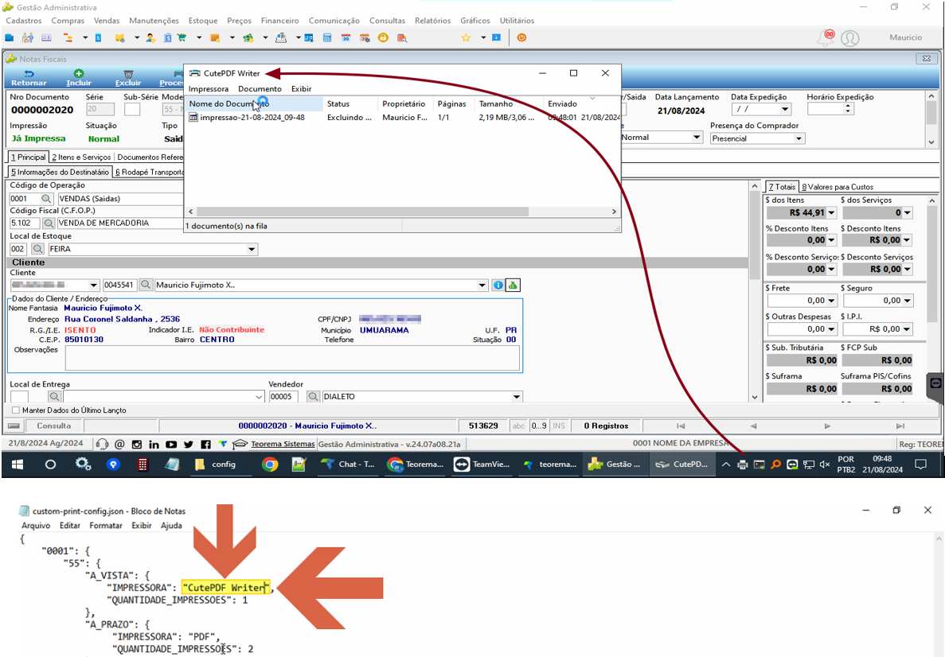Open the Presença do Comprador dropdown
This screenshot has width=945, height=657.
pyautogui.click(x=799, y=138)
